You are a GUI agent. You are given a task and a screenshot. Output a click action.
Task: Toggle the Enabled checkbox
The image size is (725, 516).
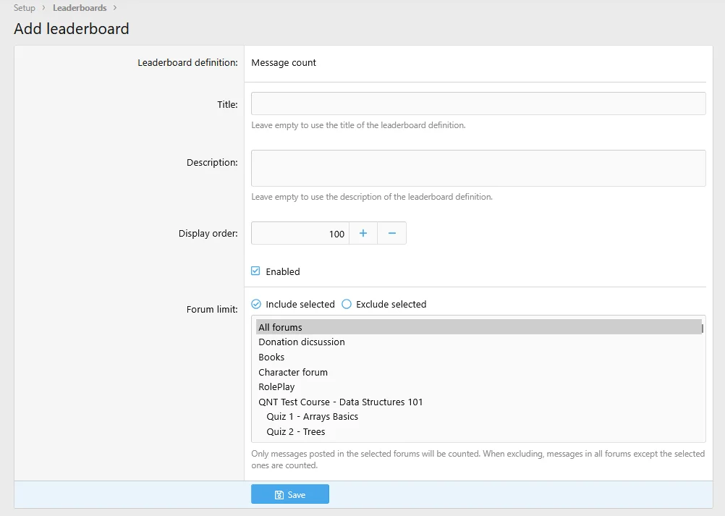coord(255,271)
